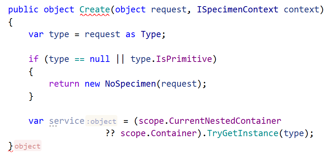The width and height of the screenshot is (331, 158).
Task: Click the 'new' keyword before NoSpecimen
Action: click(92, 84)
